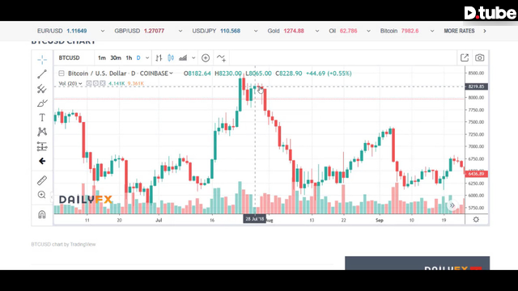The width and height of the screenshot is (518, 291).
Task: Expand the COINBASE symbol dropdown
Action: pyautogui.click(x=171, y=74)
